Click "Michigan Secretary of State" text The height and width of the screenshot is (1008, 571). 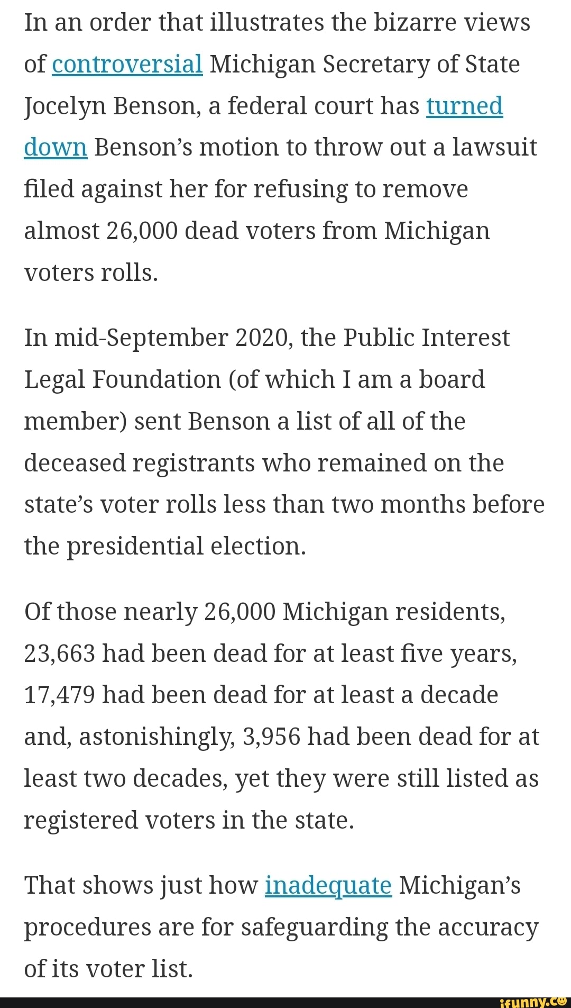pyautogui.click(x=364, y=64)
